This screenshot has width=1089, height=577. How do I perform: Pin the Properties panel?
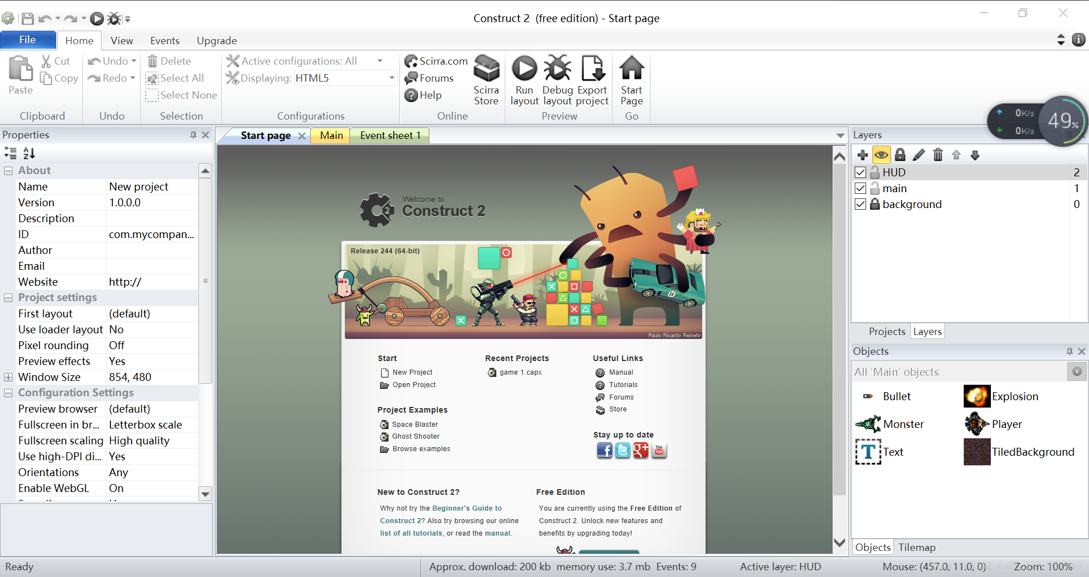[x=193, y=135]
